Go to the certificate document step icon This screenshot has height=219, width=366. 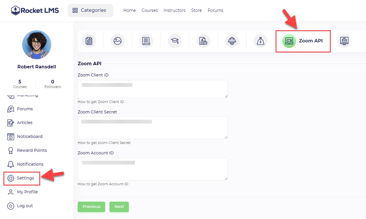(146, 41)
